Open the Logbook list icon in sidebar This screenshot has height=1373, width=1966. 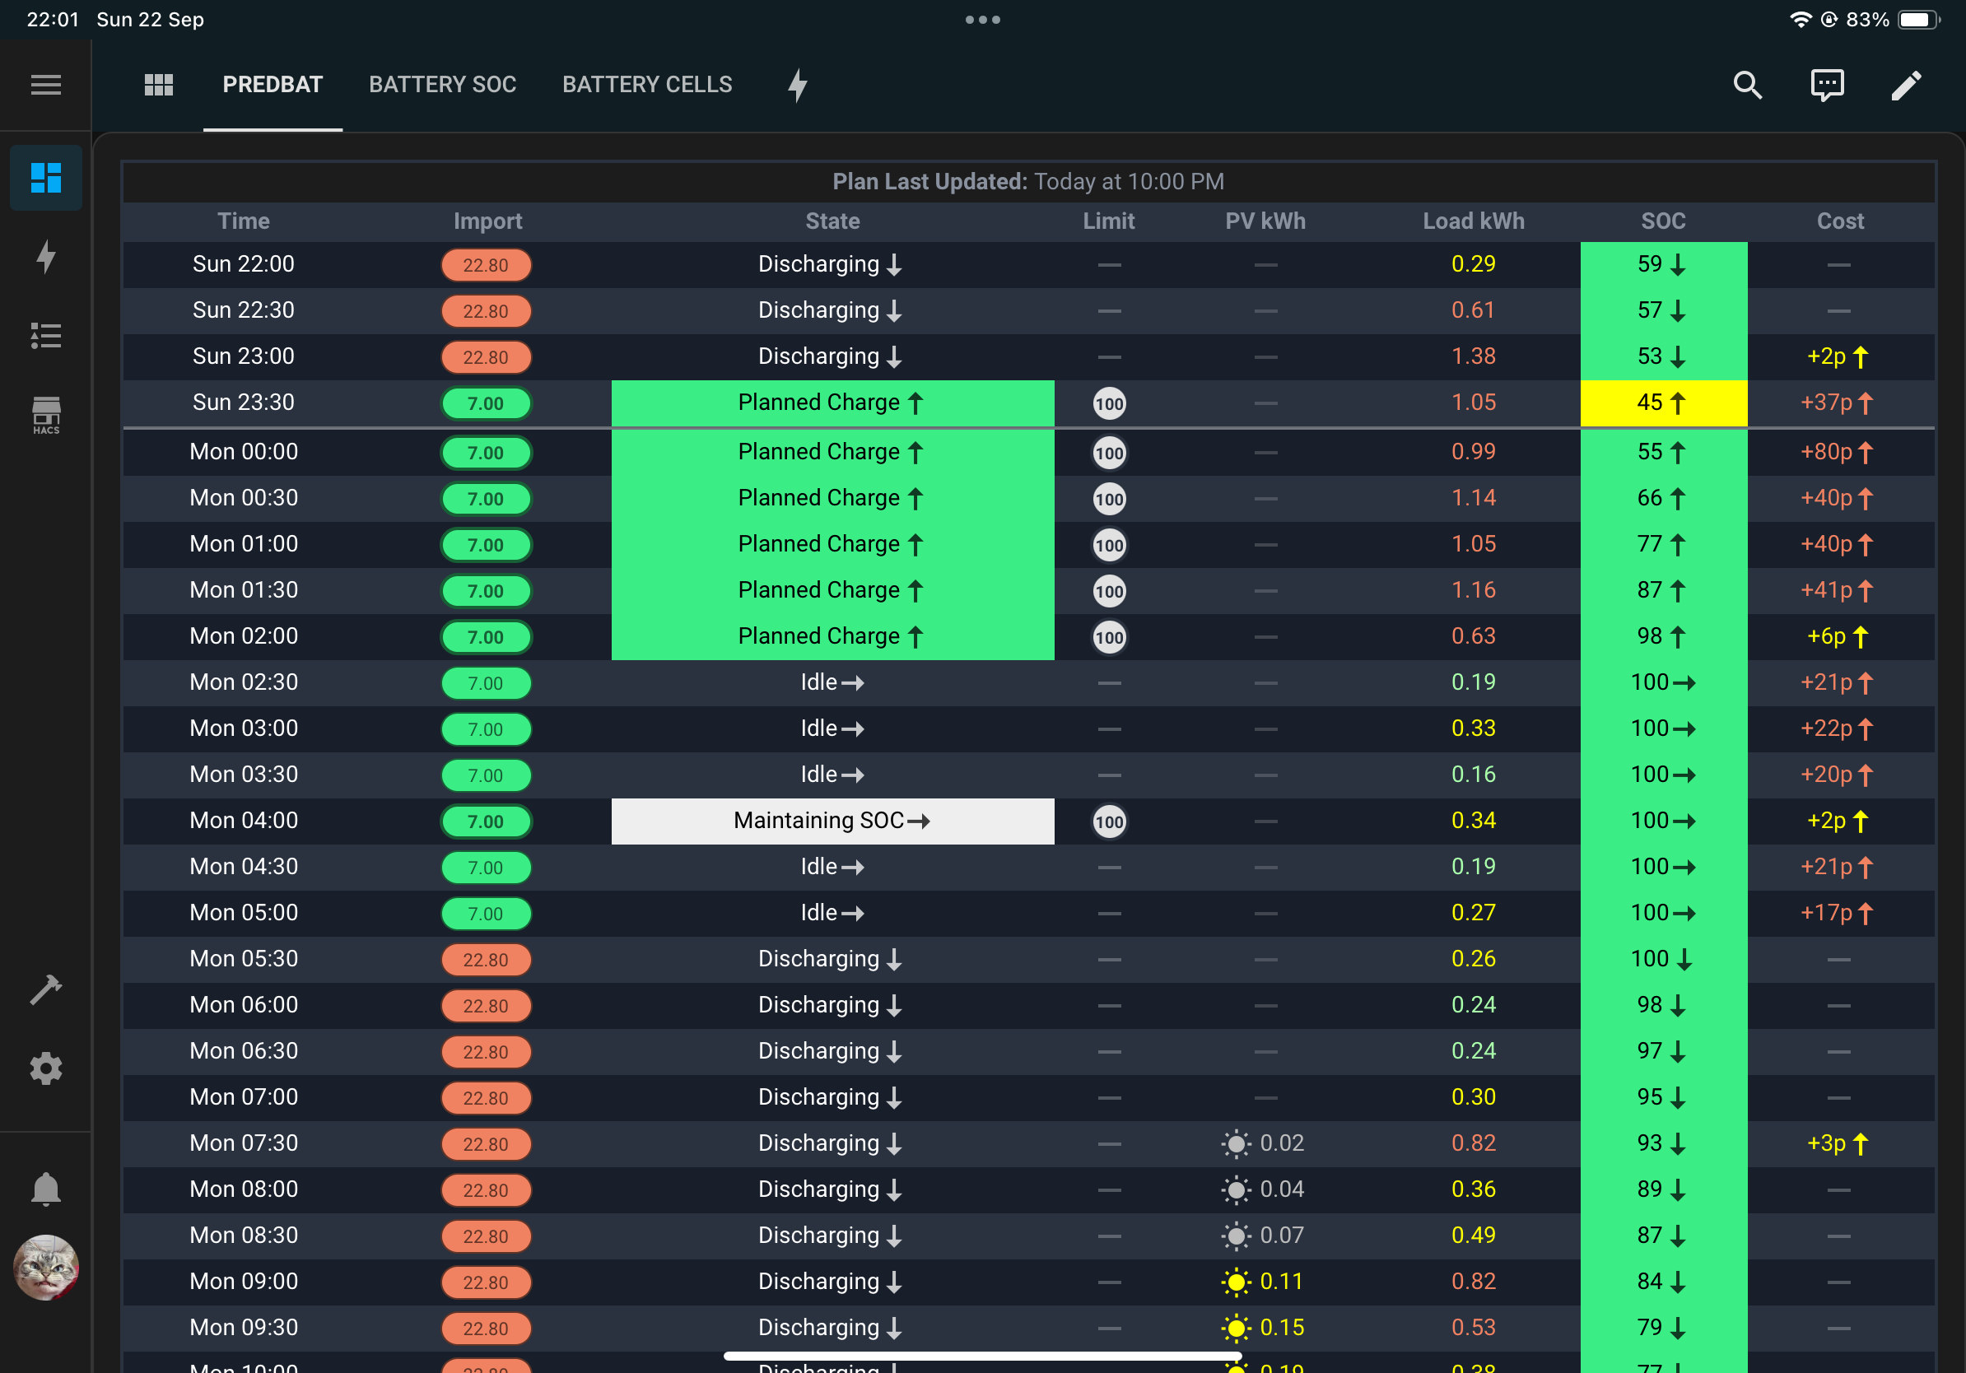[45, 336]
